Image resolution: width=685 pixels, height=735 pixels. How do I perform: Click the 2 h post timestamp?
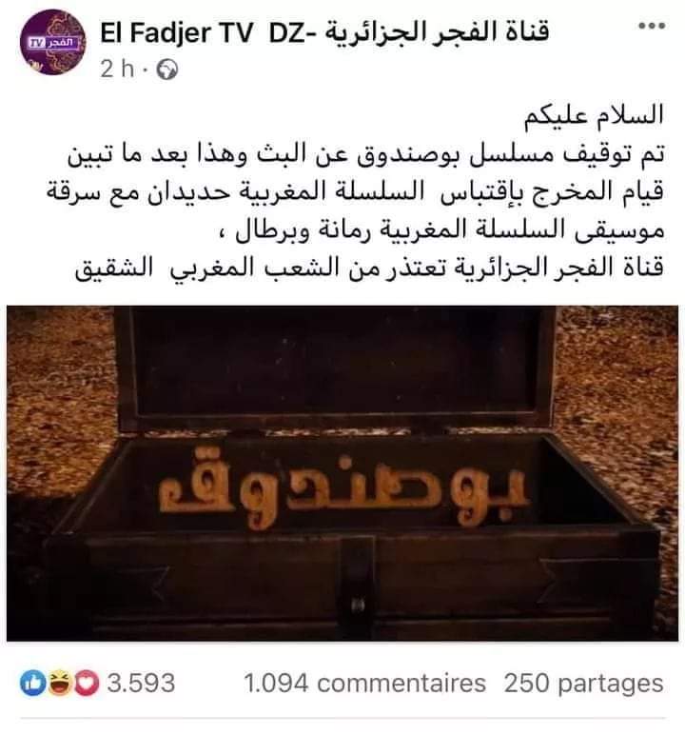point(117,70)
